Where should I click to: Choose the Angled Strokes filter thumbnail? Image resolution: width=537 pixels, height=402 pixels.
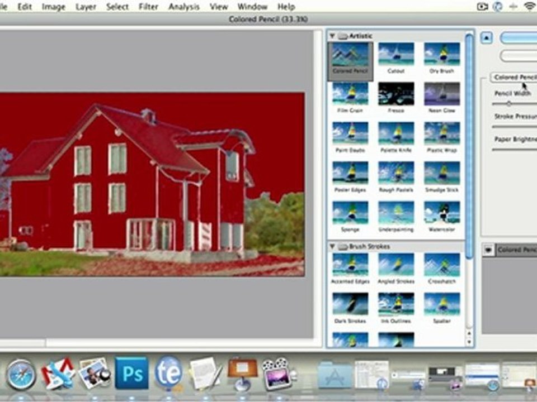396,265
